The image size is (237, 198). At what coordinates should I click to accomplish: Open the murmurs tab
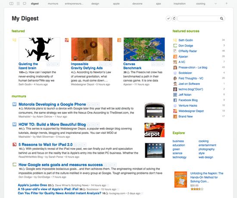tap(53, 3)
